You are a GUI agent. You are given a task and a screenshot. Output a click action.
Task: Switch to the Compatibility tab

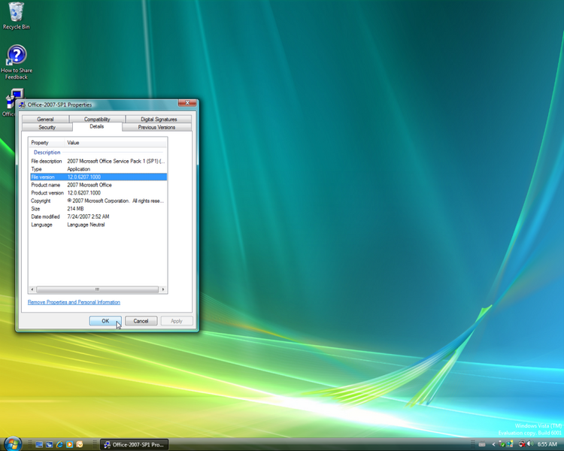97,119
